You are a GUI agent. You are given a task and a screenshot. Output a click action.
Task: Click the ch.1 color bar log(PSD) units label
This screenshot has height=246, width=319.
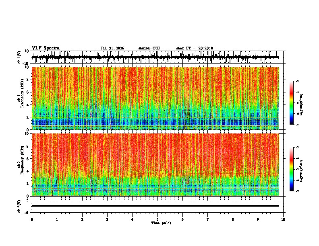point(301,105)
